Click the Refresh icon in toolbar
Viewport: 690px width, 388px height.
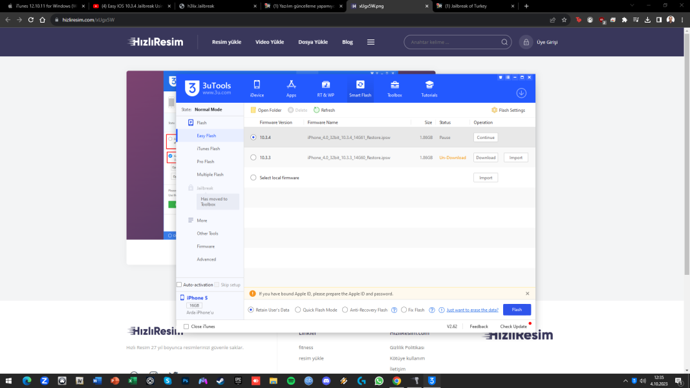pos(317,111)
